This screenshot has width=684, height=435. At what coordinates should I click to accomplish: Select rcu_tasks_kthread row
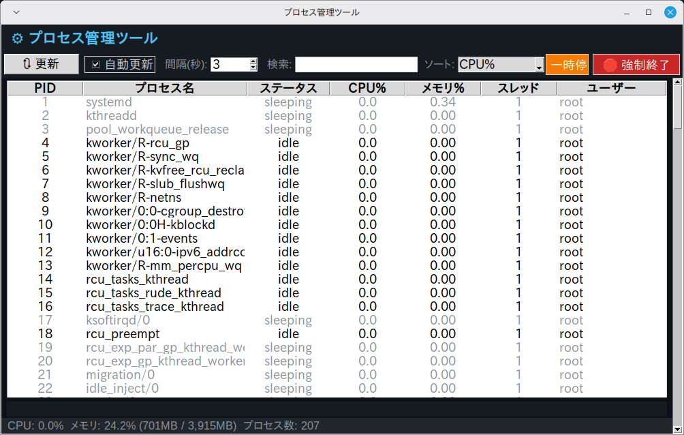point(337,279)
